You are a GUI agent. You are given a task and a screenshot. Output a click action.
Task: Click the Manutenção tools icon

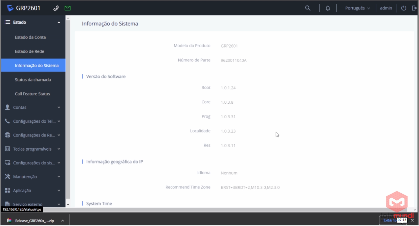7,176
